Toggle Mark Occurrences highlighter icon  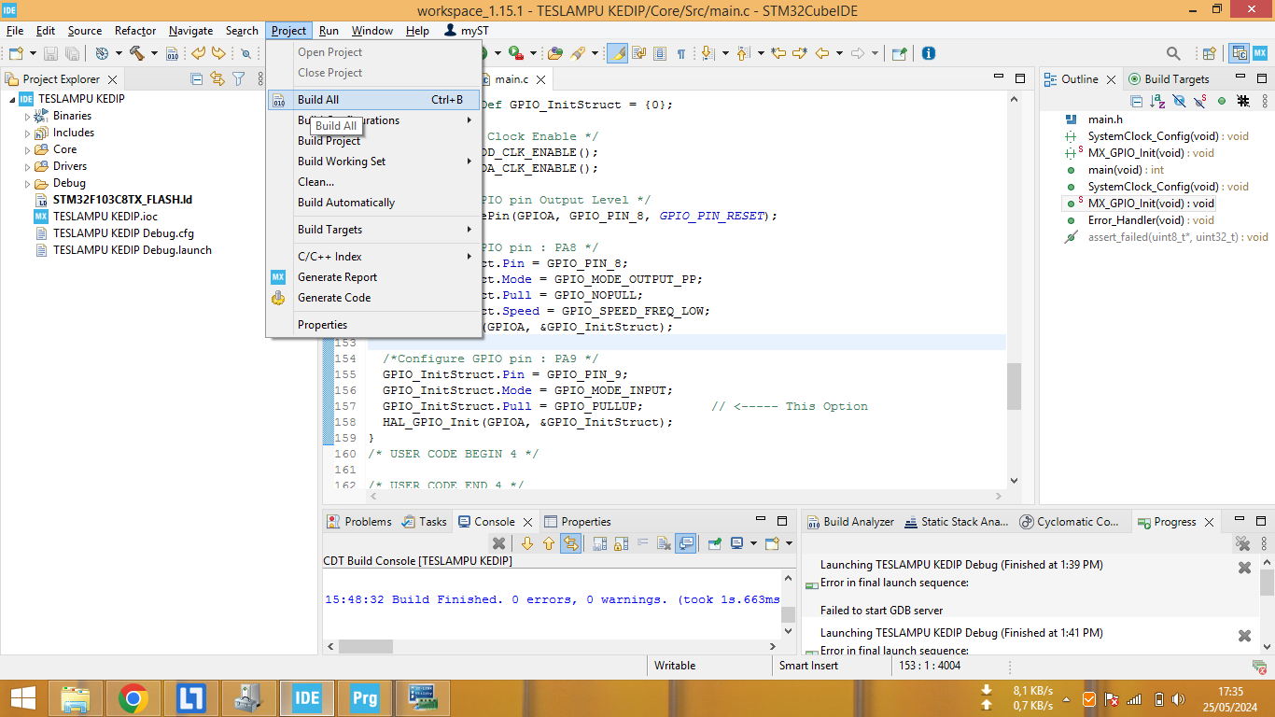point(617,53)
